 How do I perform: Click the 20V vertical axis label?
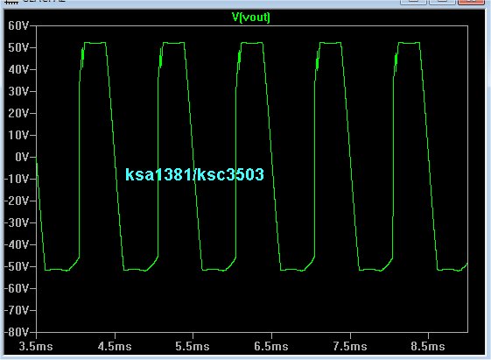[x=18, y=113]
